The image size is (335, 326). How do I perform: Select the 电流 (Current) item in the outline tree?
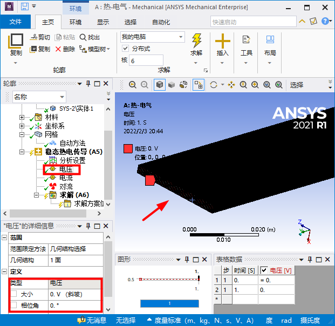click(66, 178)
